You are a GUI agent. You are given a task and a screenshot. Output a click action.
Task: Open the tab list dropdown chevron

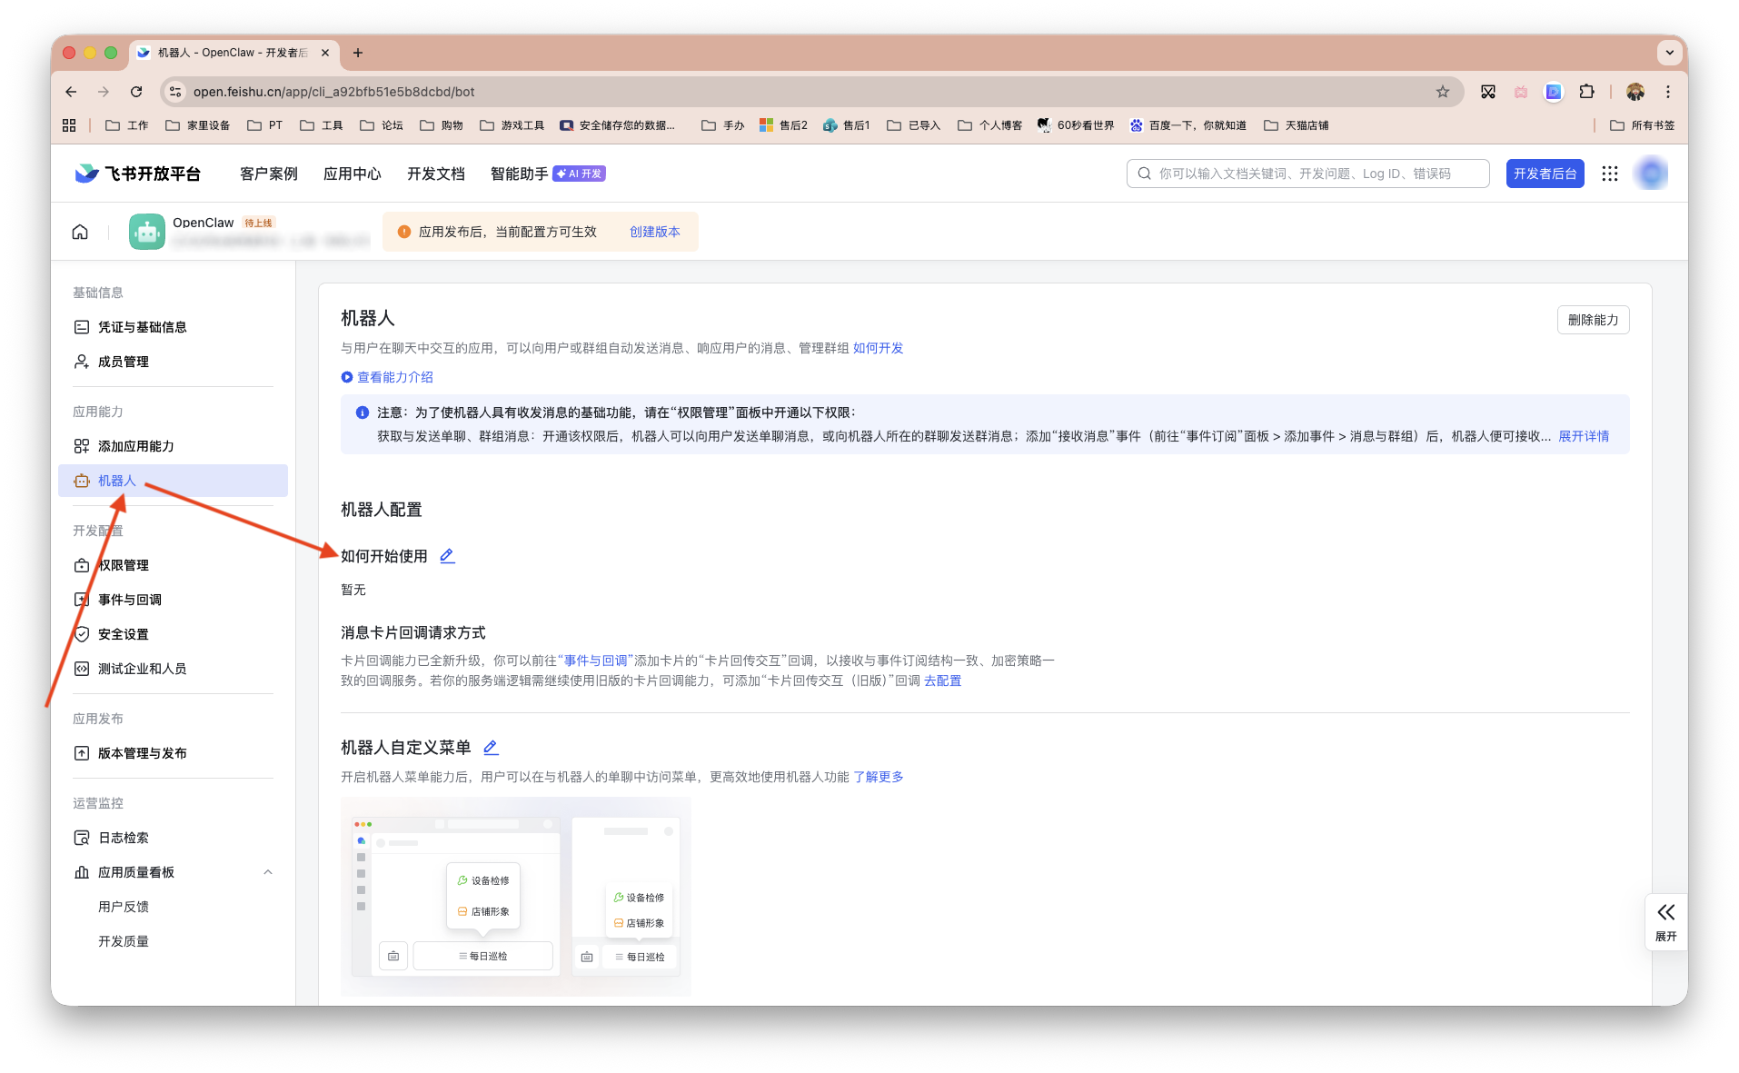(1669, 53)
